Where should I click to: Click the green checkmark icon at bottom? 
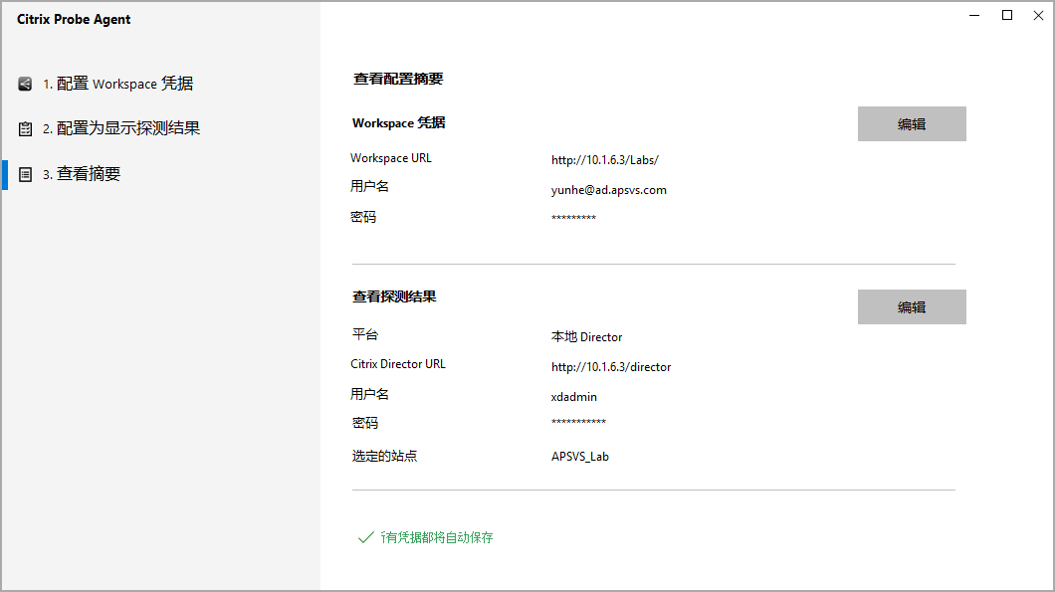click(364, 537)
